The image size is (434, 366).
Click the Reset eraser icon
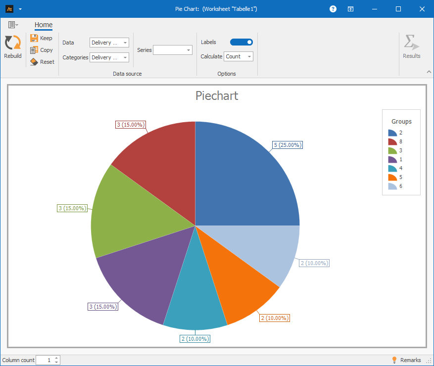[34, 62]
